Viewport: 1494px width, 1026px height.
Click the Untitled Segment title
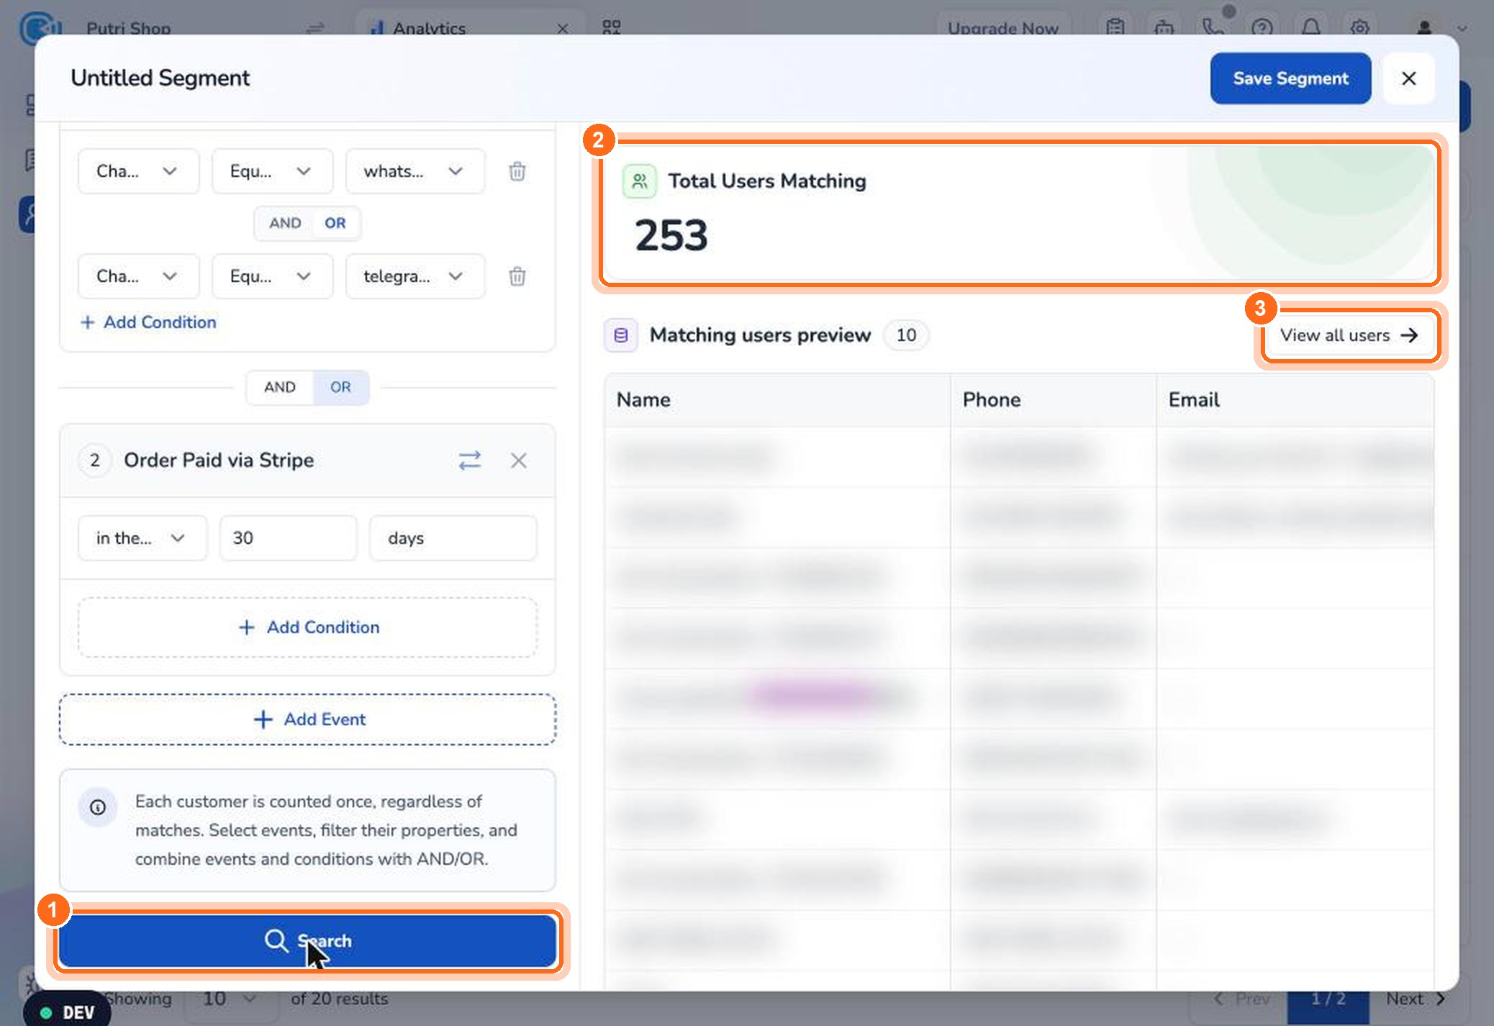click(x=160, y=78)
